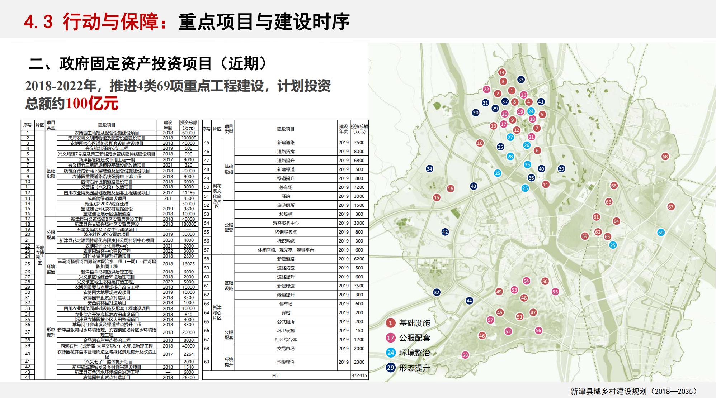
Task: Click table cell 游客服务中心
Action: pyautogui.click(x=286, y=223)
